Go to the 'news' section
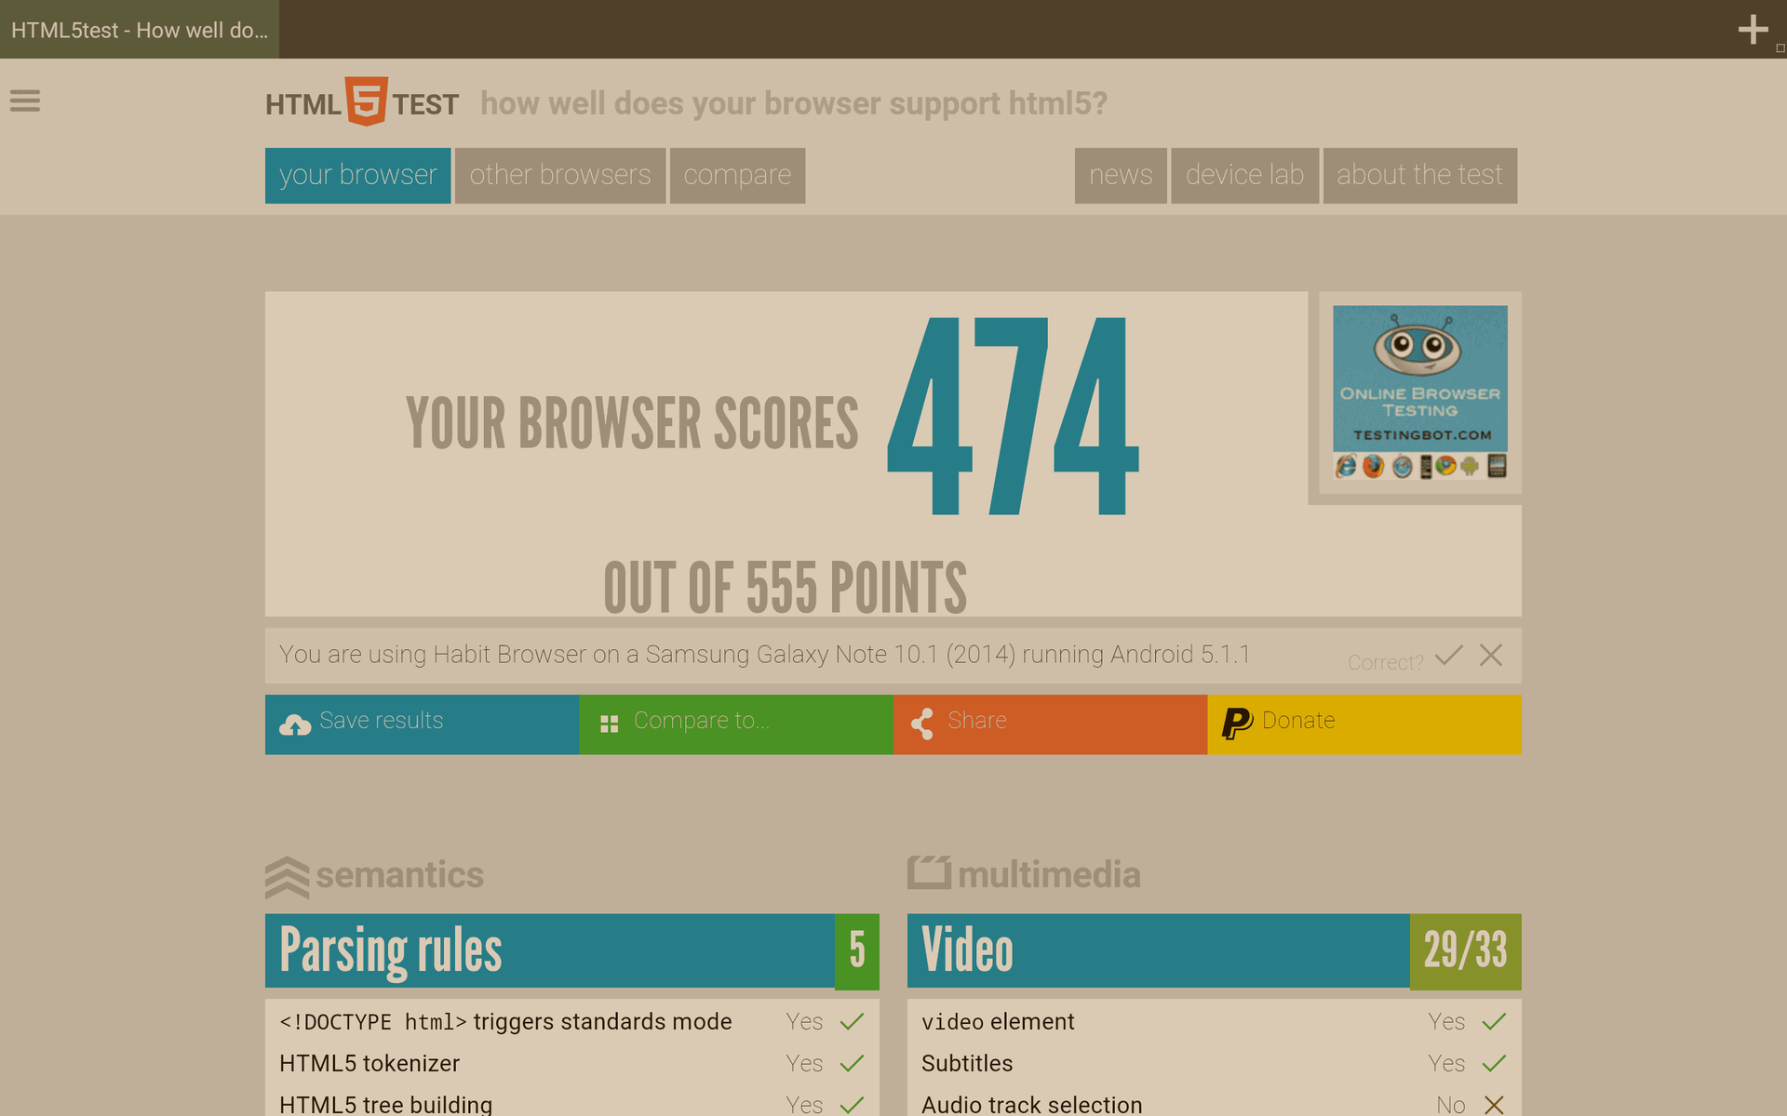This screenshot has width=1787, height=1116. tap(1121, 176)
